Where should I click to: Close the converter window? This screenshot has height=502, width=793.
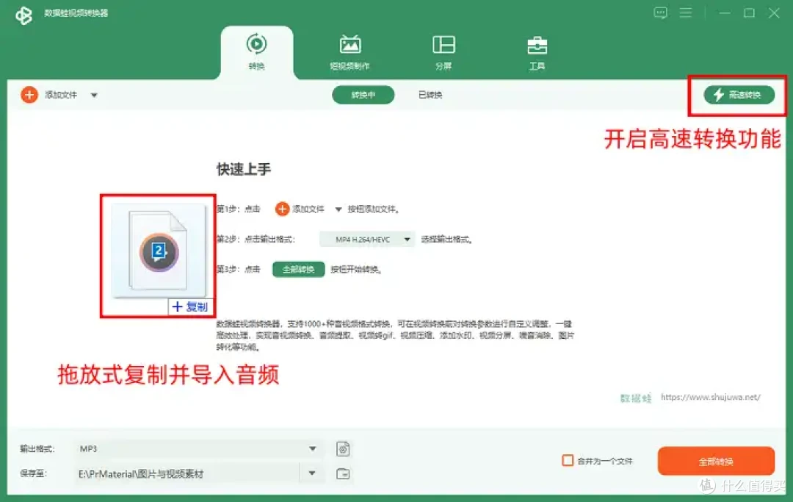coord(774,12)
